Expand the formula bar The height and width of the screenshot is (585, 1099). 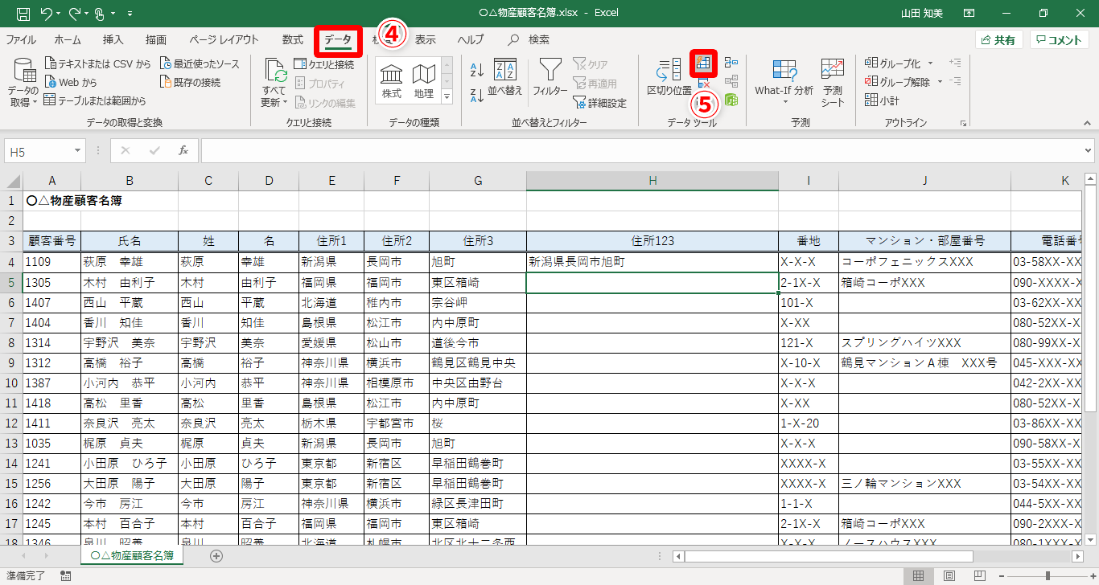[x=1088, y=151]
